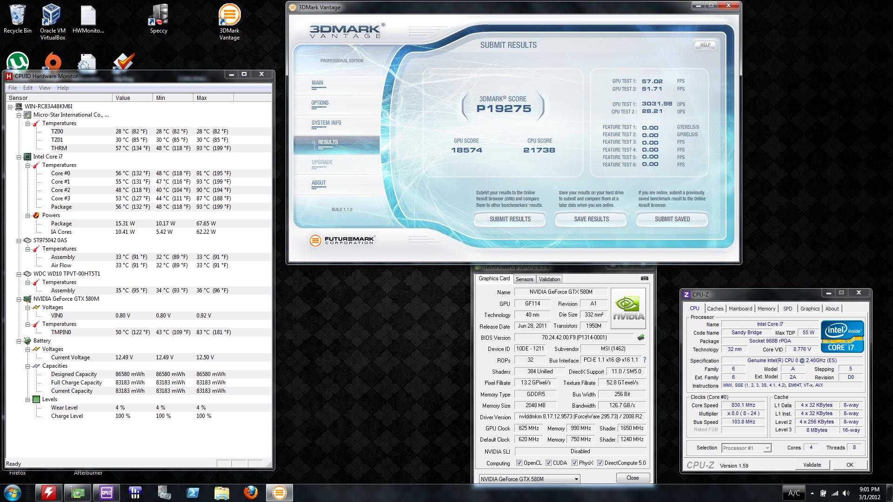
Task: Launch Firefox from the taskbar
Action: click(251, 493)
